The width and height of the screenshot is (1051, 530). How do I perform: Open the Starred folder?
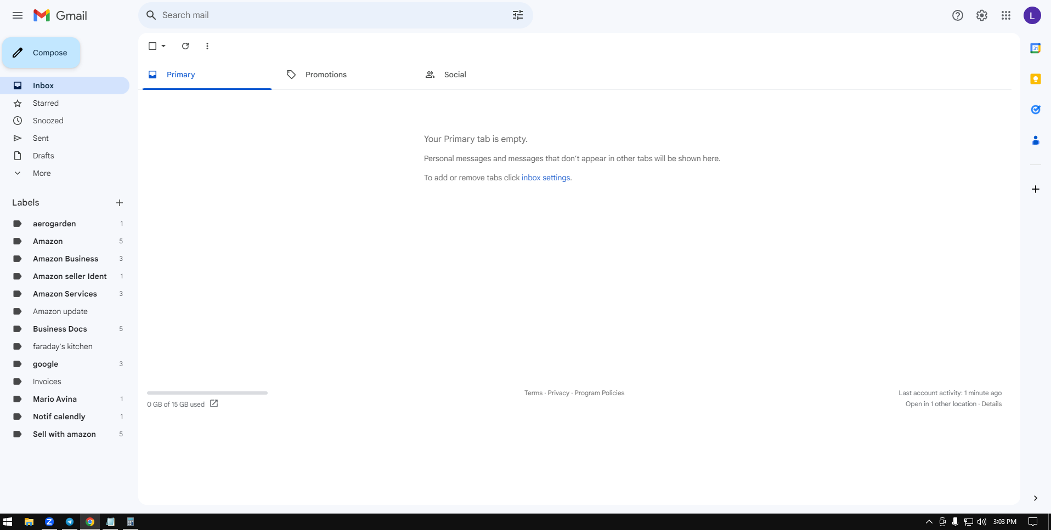click(x=65, y=103)
